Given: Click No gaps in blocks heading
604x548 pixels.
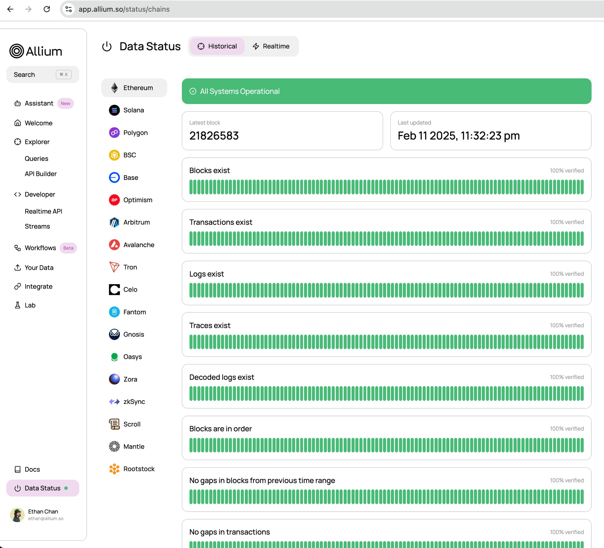Looking at the screenshot, I should 262,481.
